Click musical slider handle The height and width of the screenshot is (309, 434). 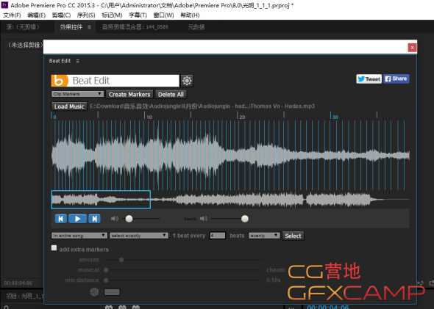click(x=106, y=270)
